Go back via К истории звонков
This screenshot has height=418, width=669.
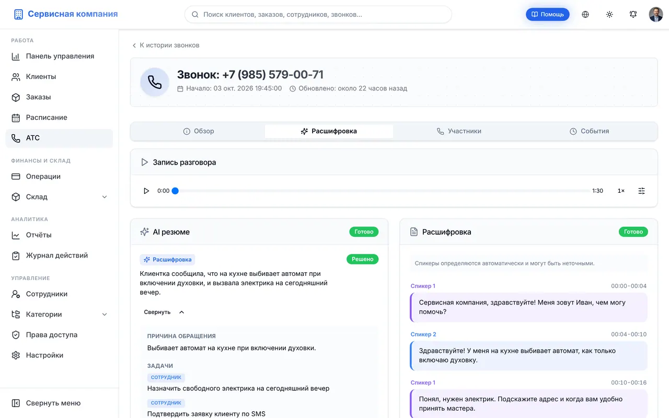point(165,45)
